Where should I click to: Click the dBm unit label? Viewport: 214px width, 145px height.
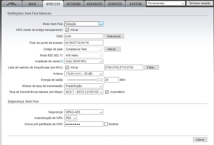(x=123, y=80)
